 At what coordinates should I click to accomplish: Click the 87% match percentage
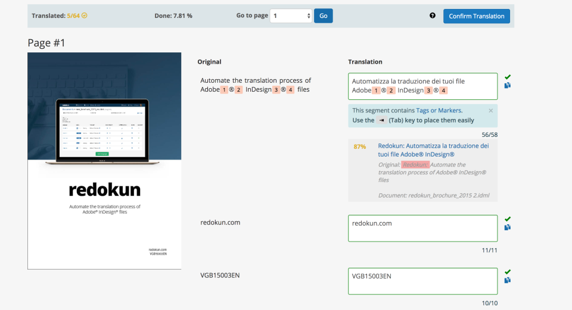click(x=360, y=146)
